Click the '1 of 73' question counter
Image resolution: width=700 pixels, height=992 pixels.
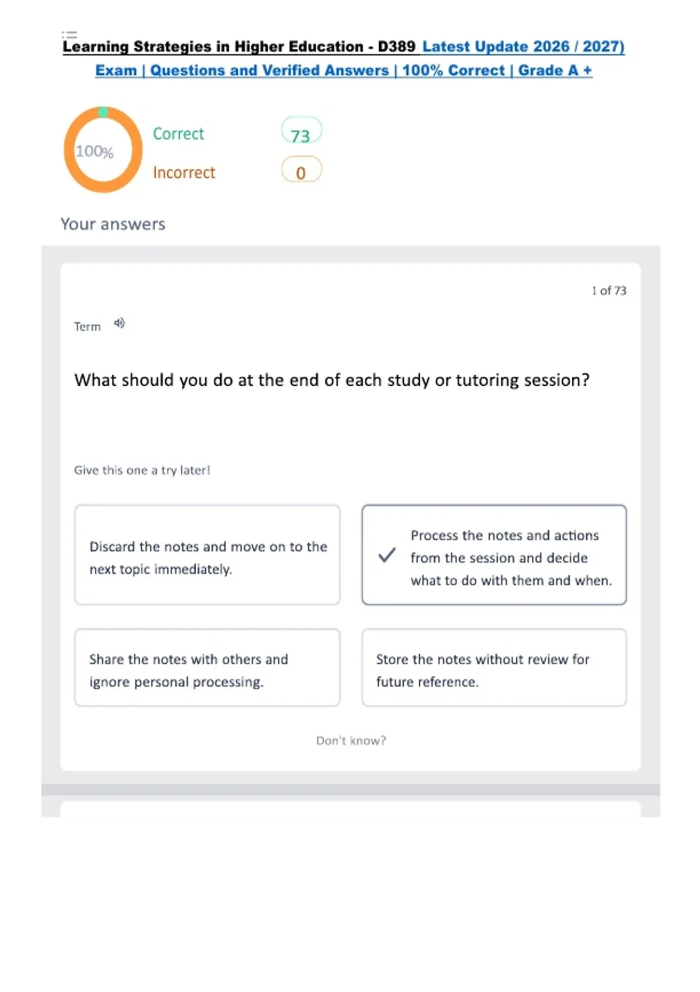(x=609, y=291)
